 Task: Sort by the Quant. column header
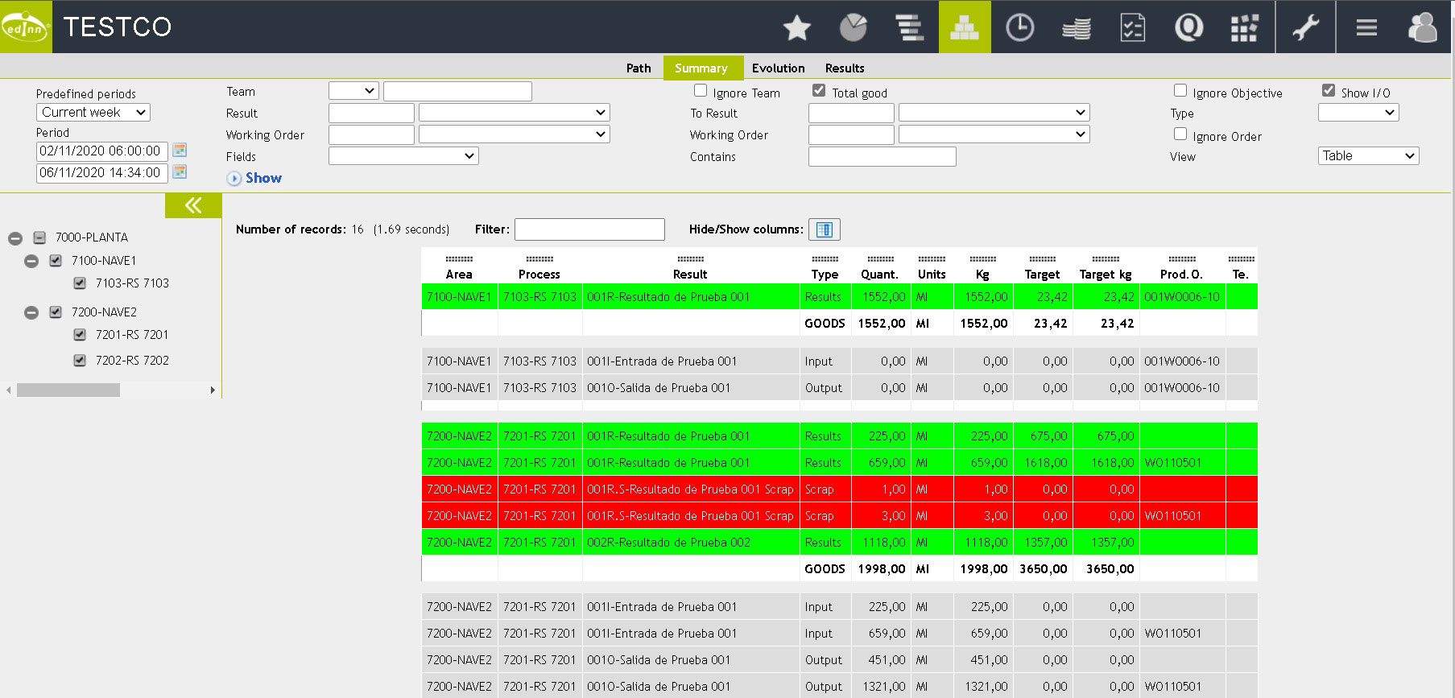tap(880, 275)
